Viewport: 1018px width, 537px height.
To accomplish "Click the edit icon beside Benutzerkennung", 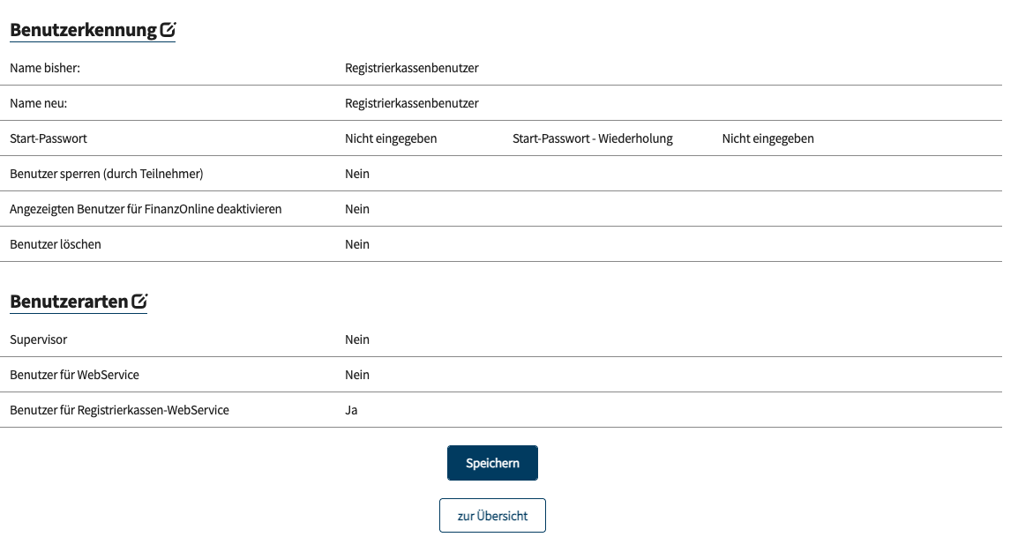I will 168,30.
